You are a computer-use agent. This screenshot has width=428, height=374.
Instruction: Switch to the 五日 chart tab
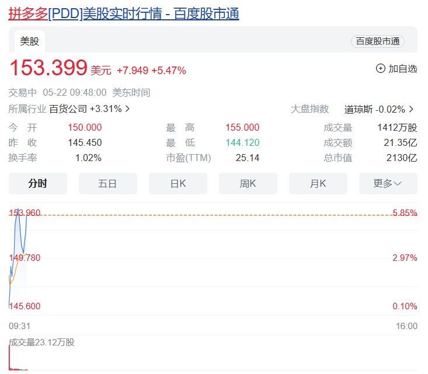click(108, 183)
